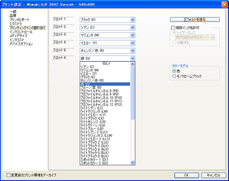Click the キャンセル button
The width and height of the screenshot is (229, 181).
(x=214, y=175)
